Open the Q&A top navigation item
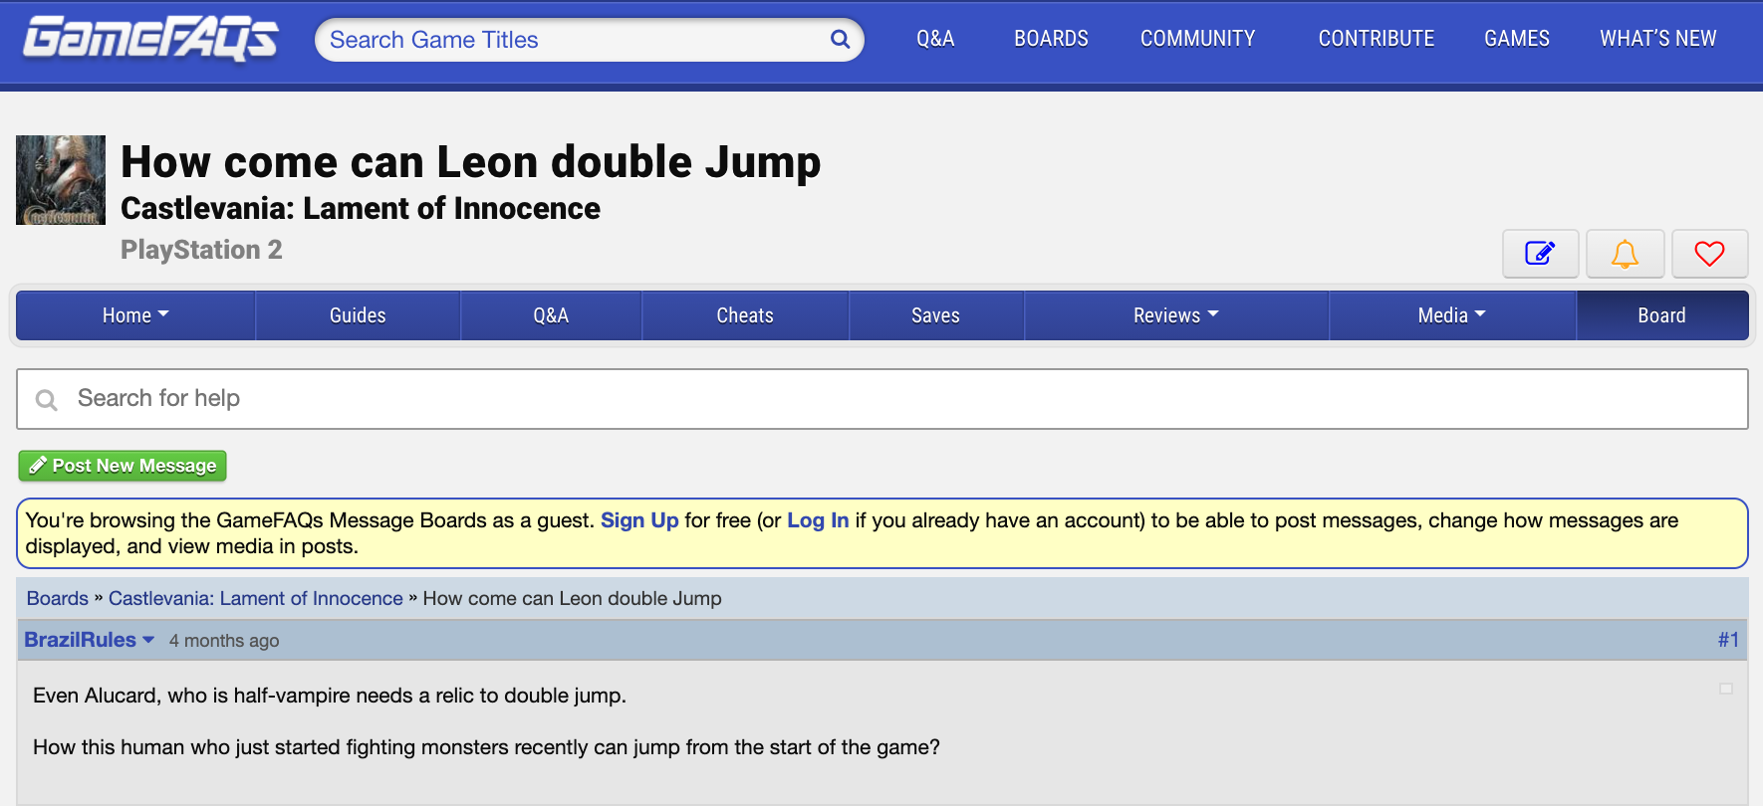Image resolution: width=1763 pixels, height=806 pixels. 935,39
